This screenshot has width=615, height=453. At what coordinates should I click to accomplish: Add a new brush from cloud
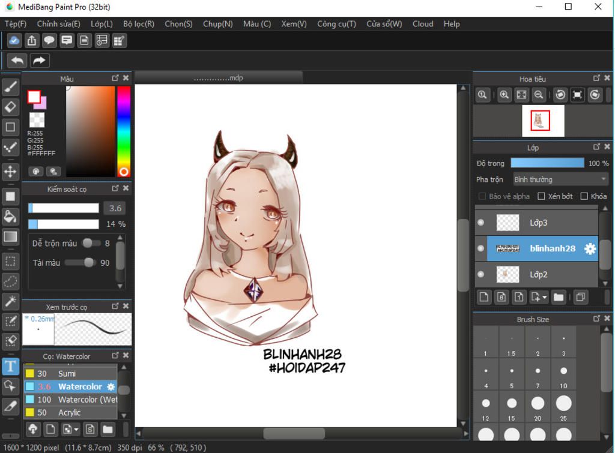tap(33, 430)
